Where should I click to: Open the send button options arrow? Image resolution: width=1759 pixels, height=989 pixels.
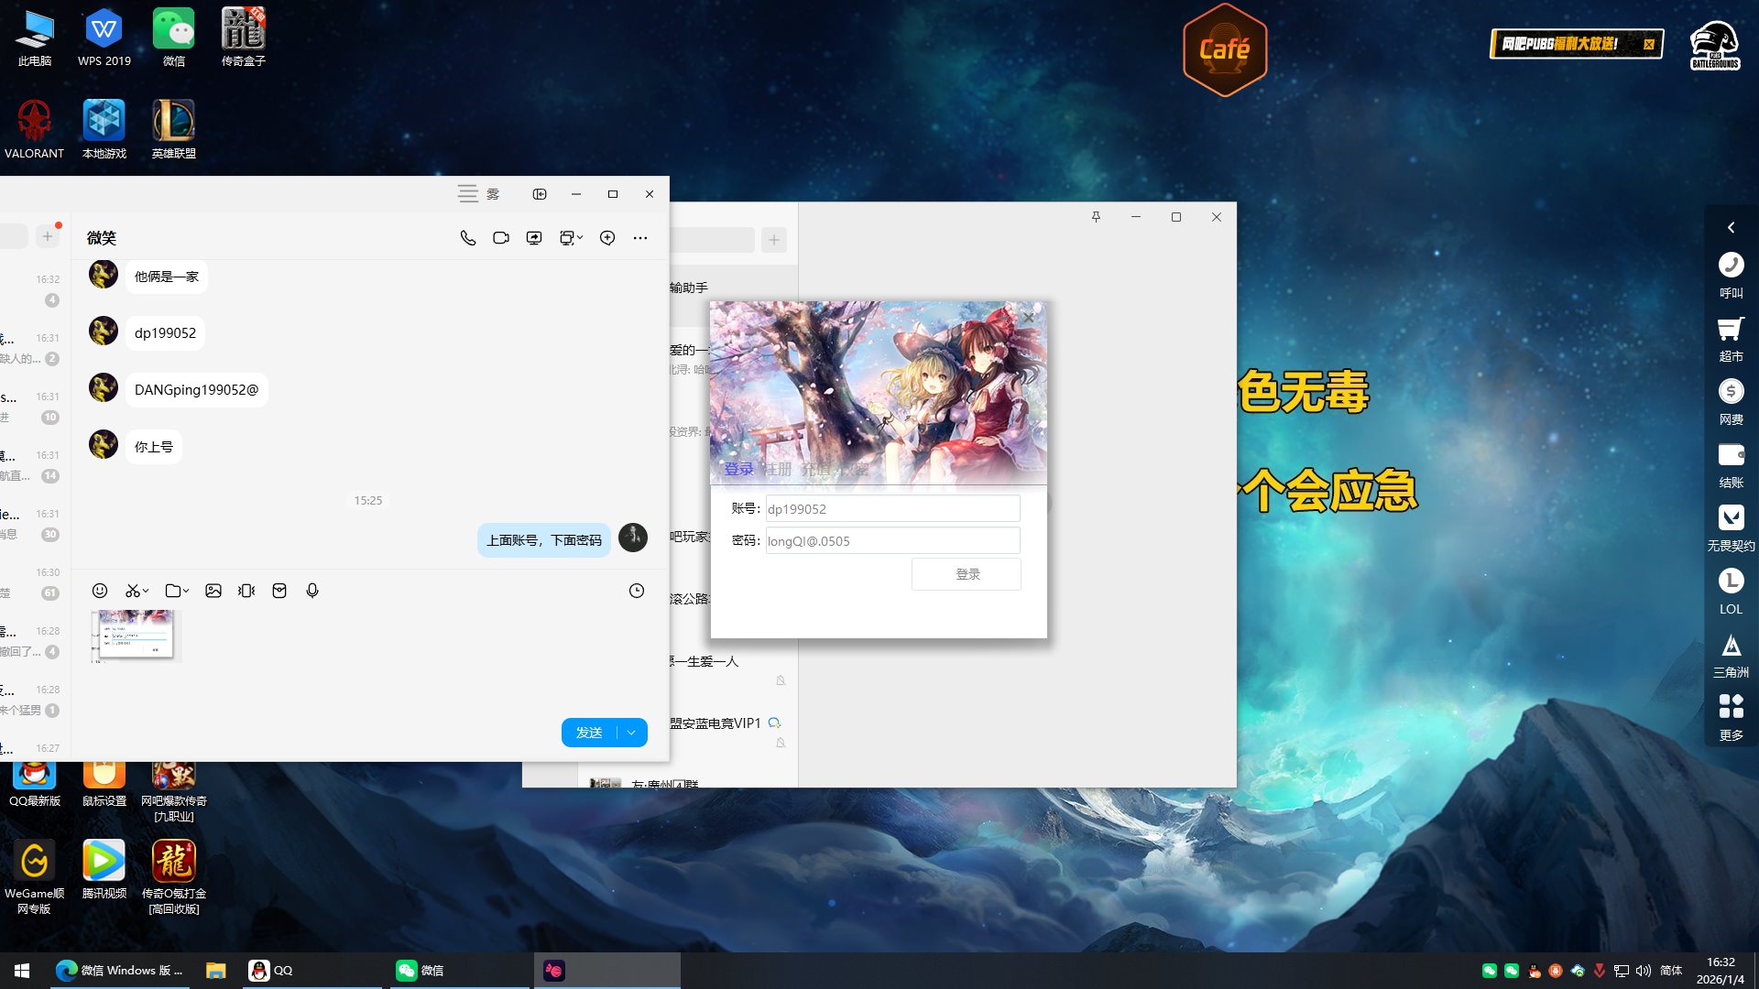pyautogui.click(x=631, y=733)
